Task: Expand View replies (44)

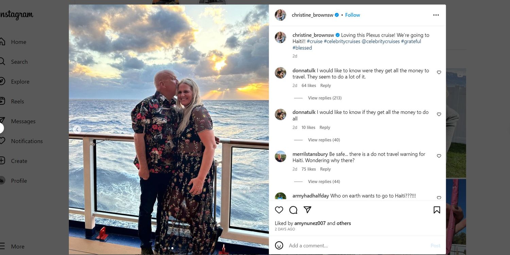Action: click(x=324, y=182)
